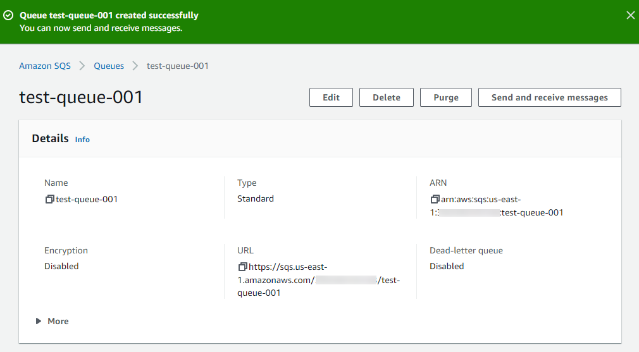Image resolution: width=639 pixels, height=352 pixels.
Task: Open the Details Info link
Action: coord(82,140)
